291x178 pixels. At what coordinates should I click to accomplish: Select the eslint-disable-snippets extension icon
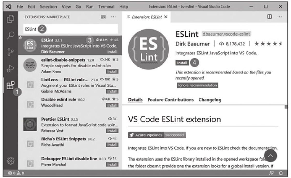point(30,65)
